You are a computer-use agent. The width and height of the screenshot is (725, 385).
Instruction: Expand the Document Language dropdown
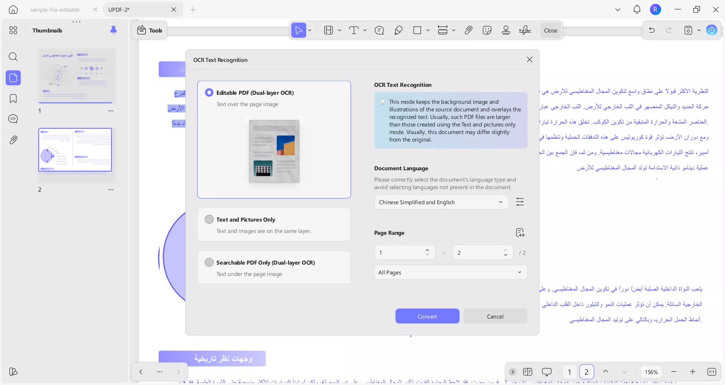click(x=441, y=202)
